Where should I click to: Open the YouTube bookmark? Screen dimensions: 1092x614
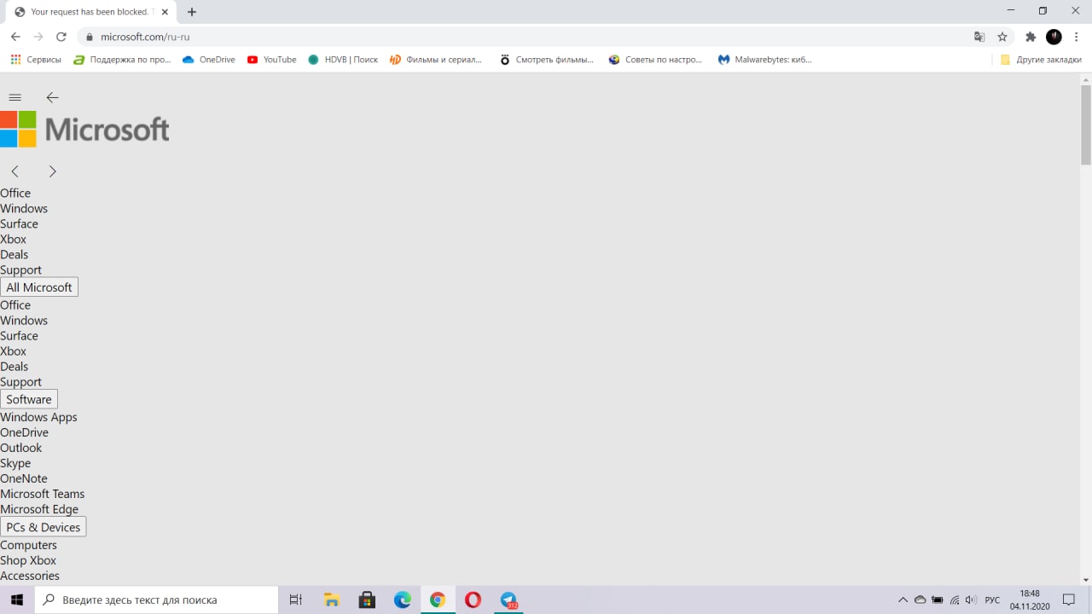point(271,60)
